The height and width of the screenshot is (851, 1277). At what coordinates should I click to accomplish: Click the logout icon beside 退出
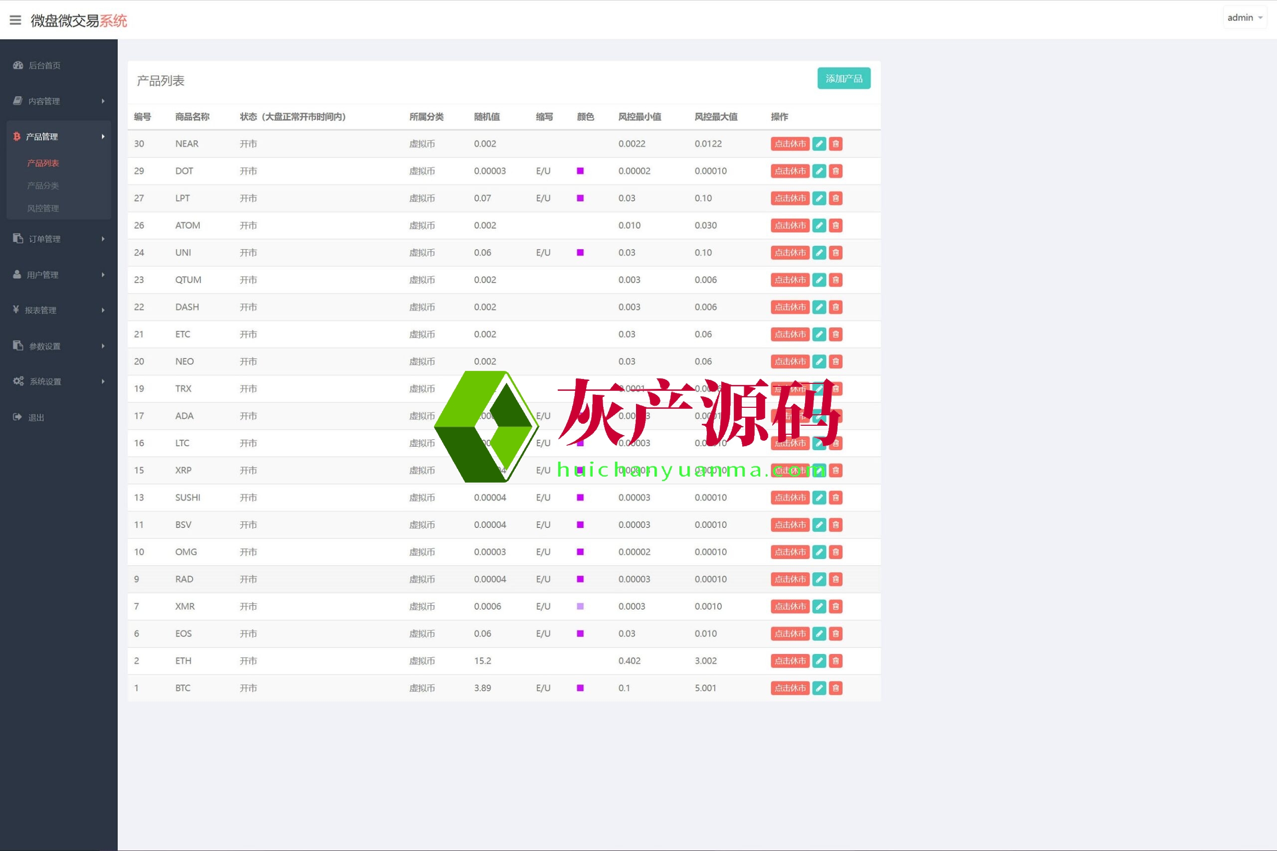pyautogui.click(x=17, y=417)
